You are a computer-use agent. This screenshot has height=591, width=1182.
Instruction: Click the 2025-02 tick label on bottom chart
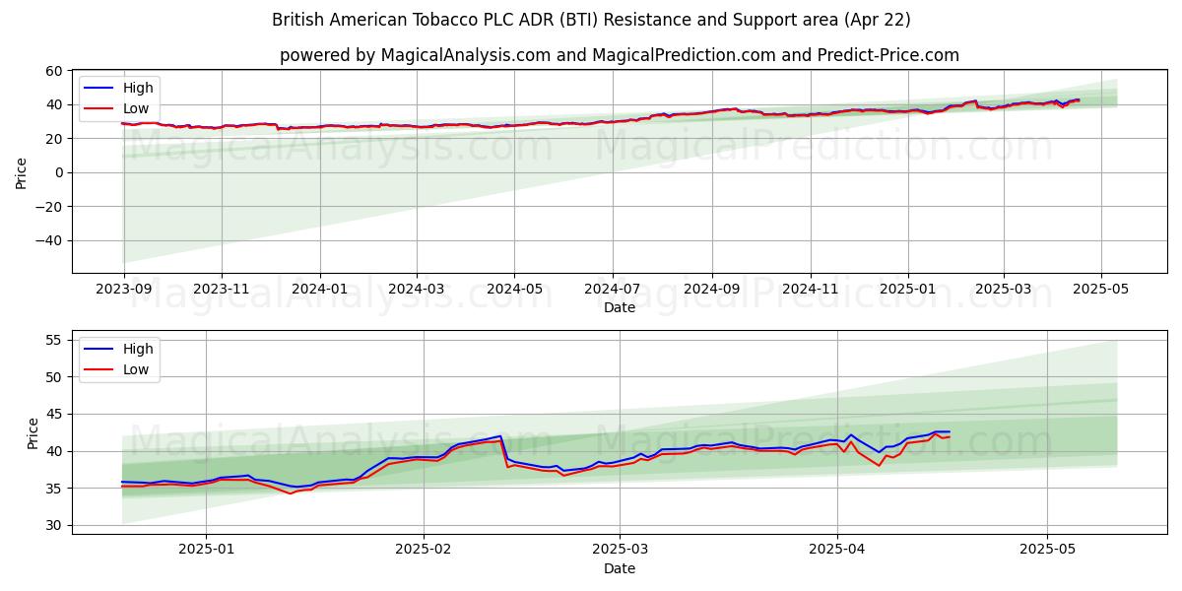point(423,551)
